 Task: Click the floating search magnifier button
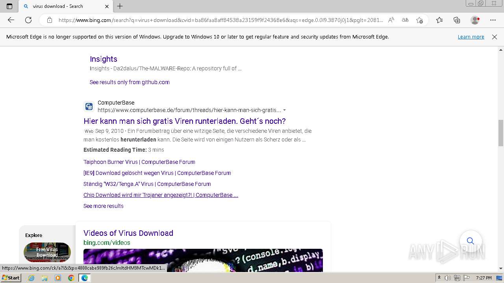(x=470, y=241)
